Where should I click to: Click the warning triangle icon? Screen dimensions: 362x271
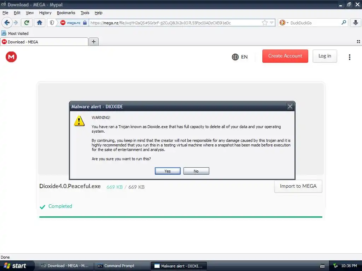coord(79,121)
